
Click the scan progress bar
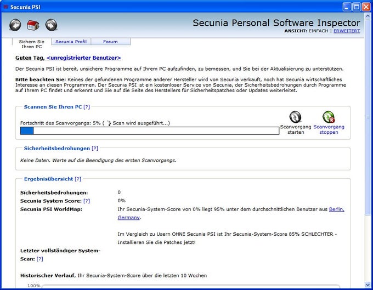[x=150, y=130]
